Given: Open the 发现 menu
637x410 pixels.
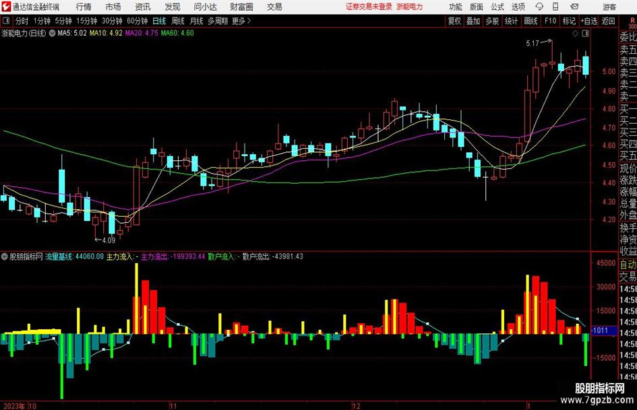Looking at the screenshot, I should click(173, 7).
